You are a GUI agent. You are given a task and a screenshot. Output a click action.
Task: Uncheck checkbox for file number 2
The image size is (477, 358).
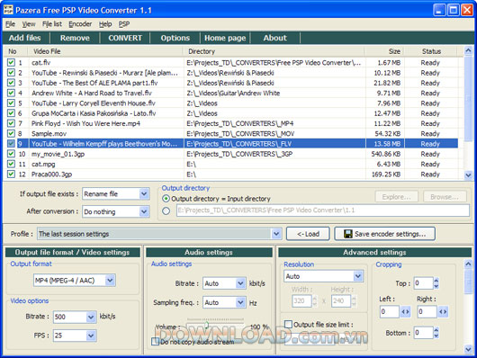(x=11, y=73)
